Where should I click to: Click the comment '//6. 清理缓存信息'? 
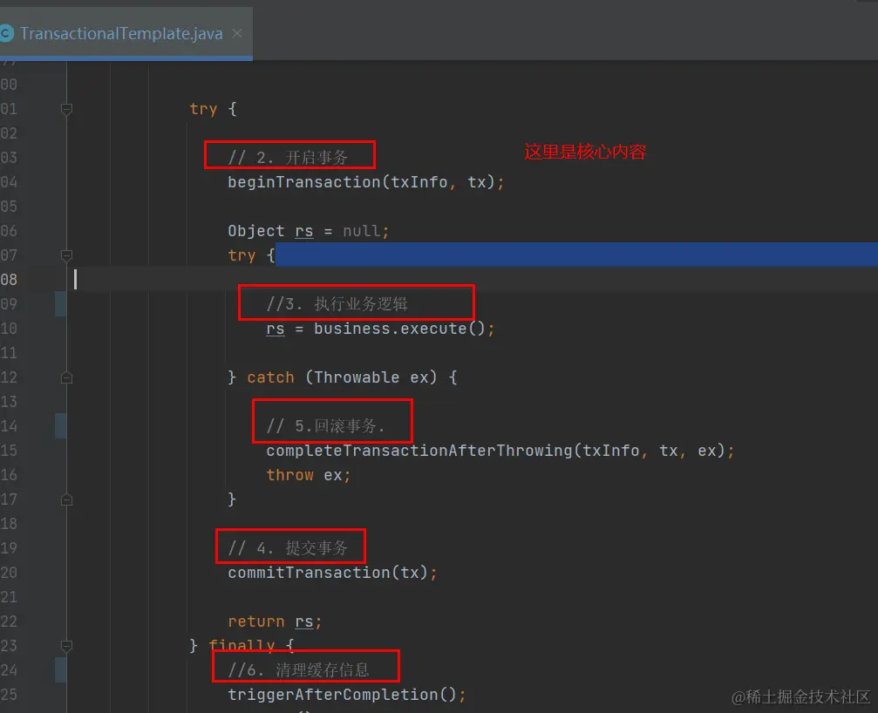click(298, 670)
